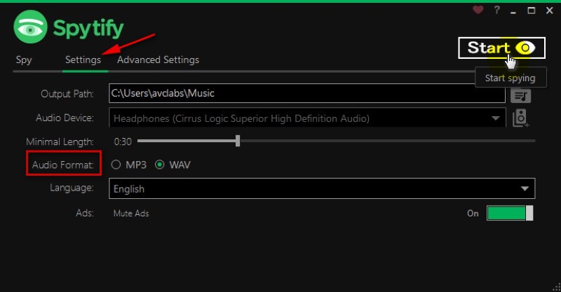Open the Advanced Settings tab
This screenshot has height=292, width=561.
(158, 60)
